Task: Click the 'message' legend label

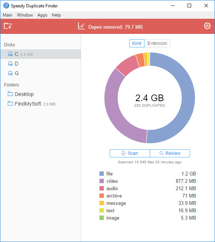Action: point(116,203)
